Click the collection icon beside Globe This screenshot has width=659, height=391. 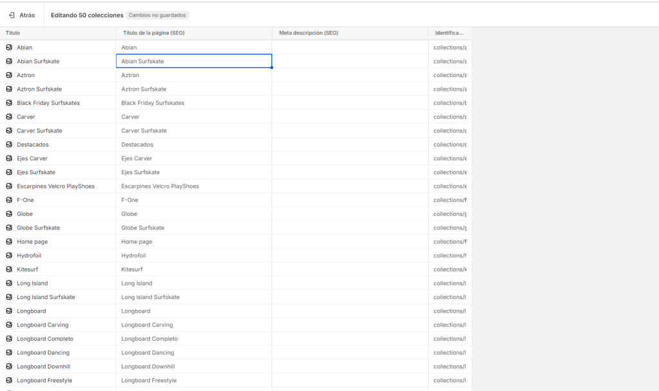coord(9,214)
